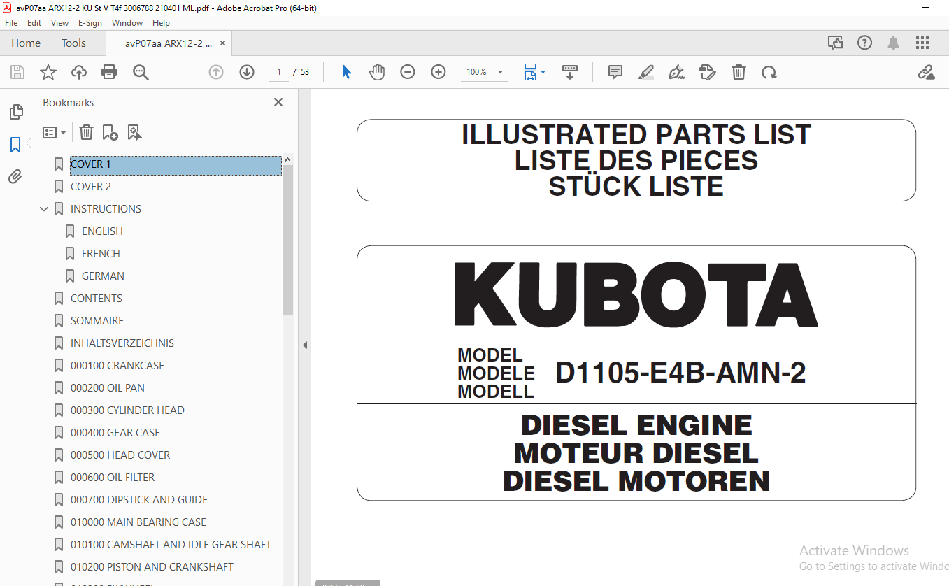Image resolution: width=949 pixels, height=586 pixels.
Task: Open the Edit menu
Action: click(x=34, y=23)
